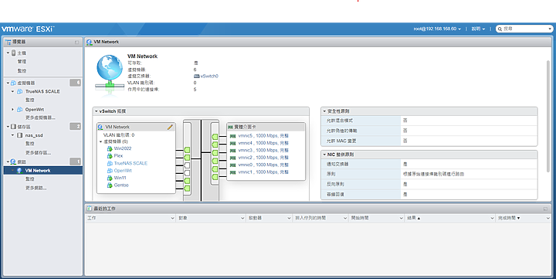Collapse the vSwitch 拓撲 topology section
The width and height of the screenshot is (556, 279).
96,111
